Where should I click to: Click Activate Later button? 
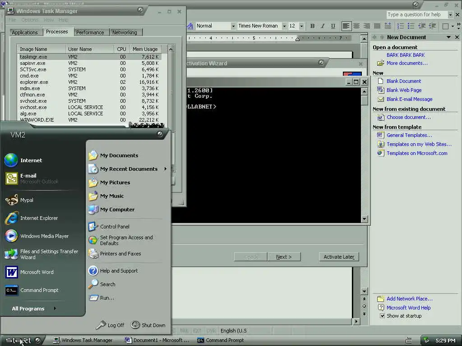pos(339,257)
